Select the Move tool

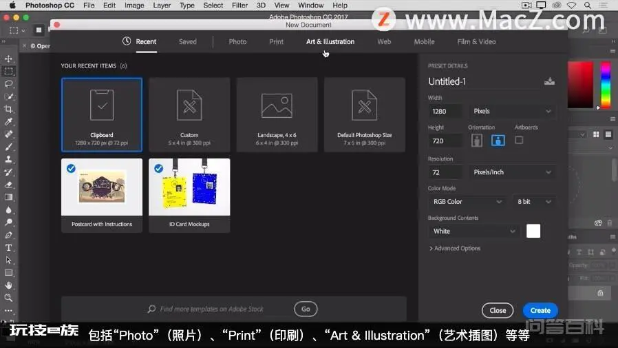[x=8, y=59]
